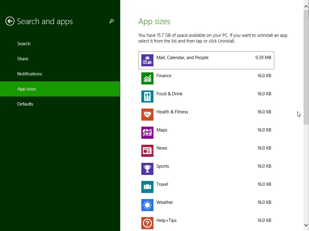Select the Travel app name
Screen dimensions: 309x231
click(x=162, y=184)
